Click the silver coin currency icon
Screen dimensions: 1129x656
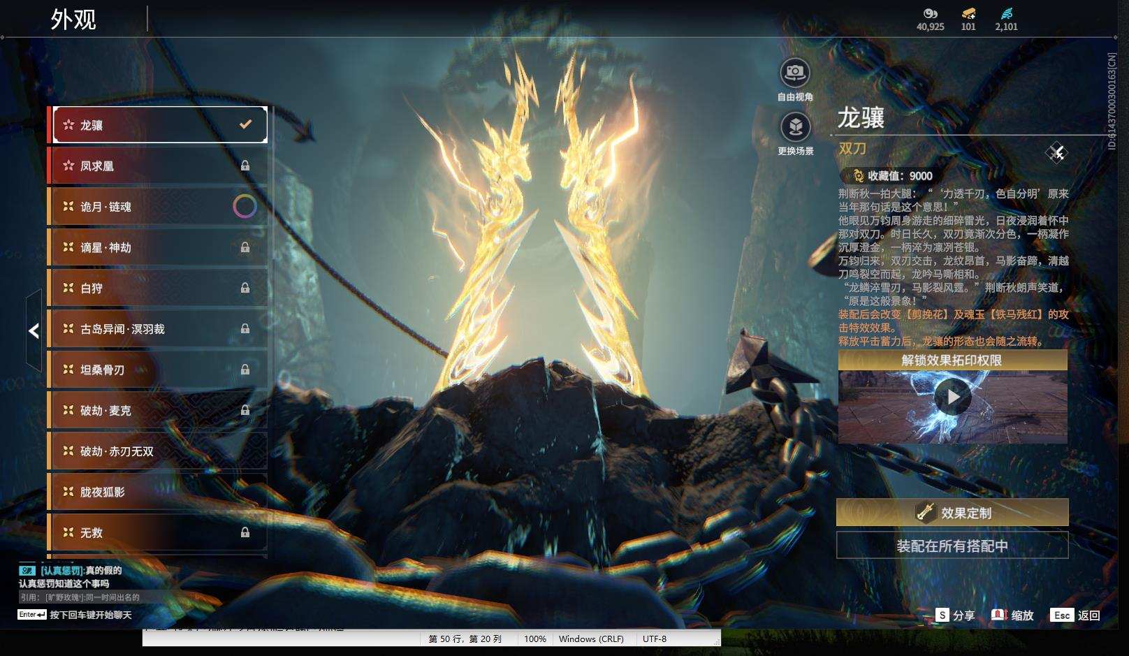tap(930, 13)
